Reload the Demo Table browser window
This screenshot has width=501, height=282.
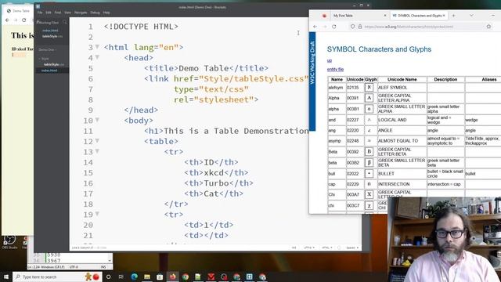point(24,20)
